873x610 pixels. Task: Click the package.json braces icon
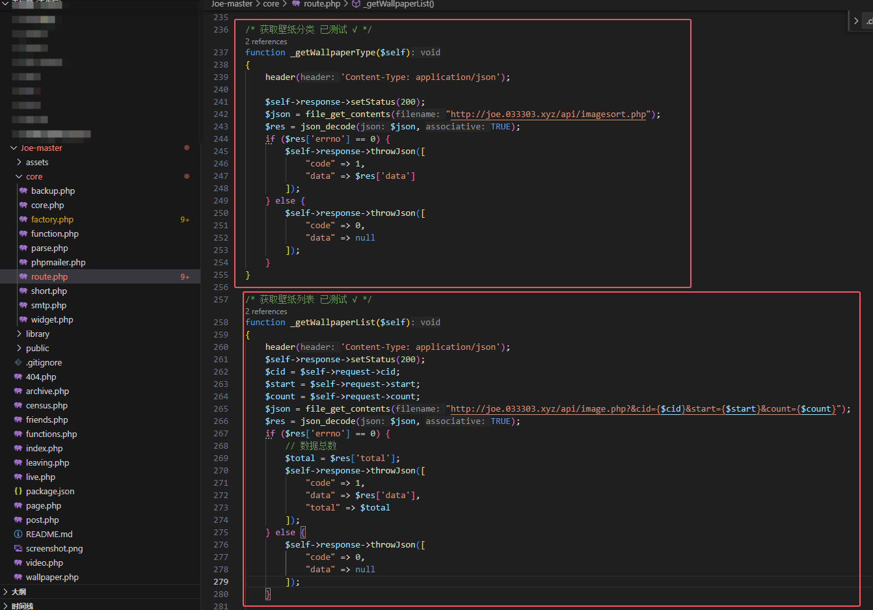18,492
